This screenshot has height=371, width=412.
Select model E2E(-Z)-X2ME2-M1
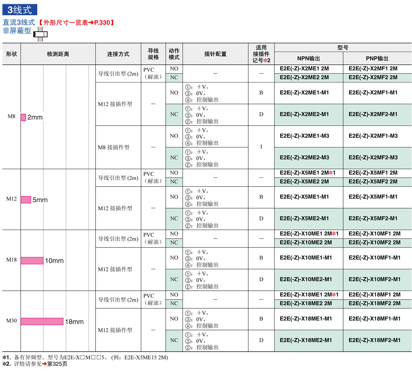point(304,114)
